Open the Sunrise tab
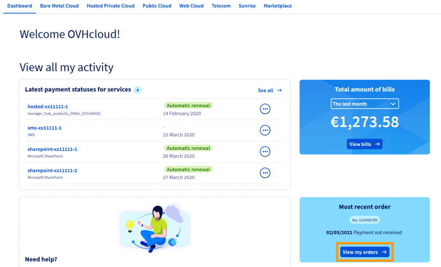 click(x=247, y=6)
